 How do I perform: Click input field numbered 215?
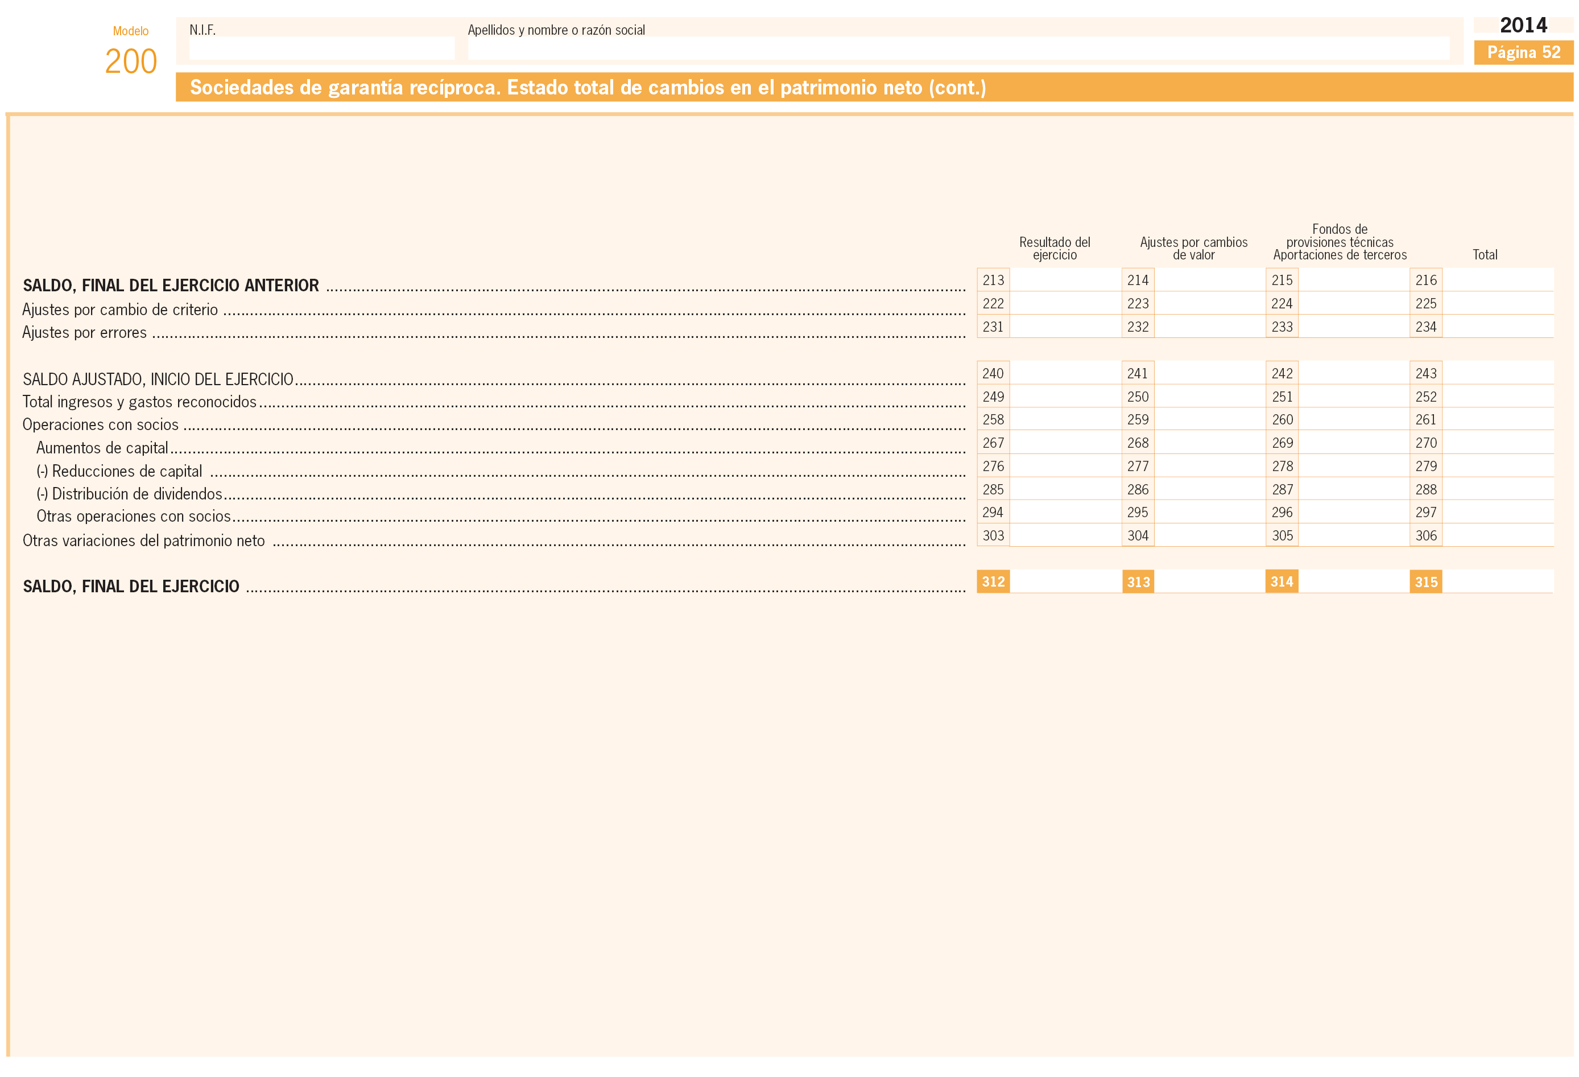point(1353,280)
